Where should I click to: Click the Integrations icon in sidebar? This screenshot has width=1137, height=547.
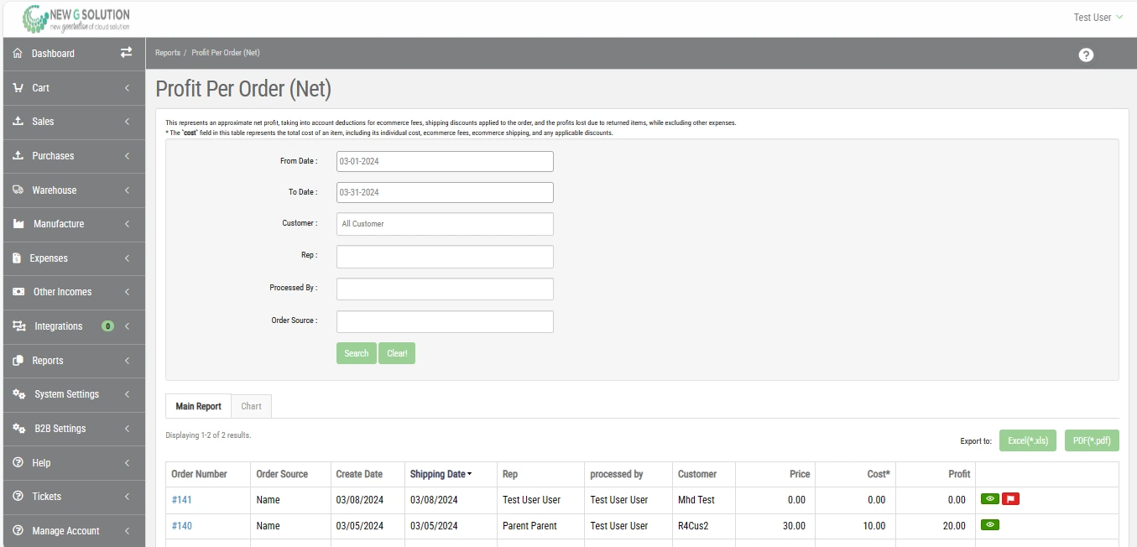click(19, 326)
